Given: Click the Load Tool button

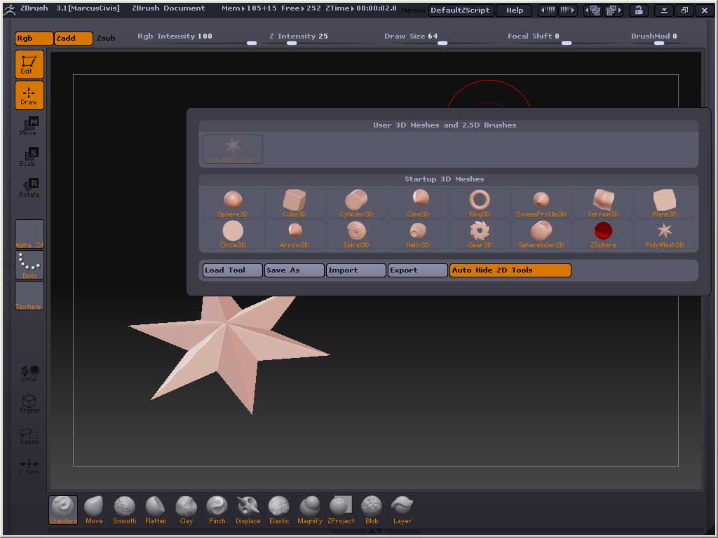Looking at the screenshot, I should click(x=233, y=270).
